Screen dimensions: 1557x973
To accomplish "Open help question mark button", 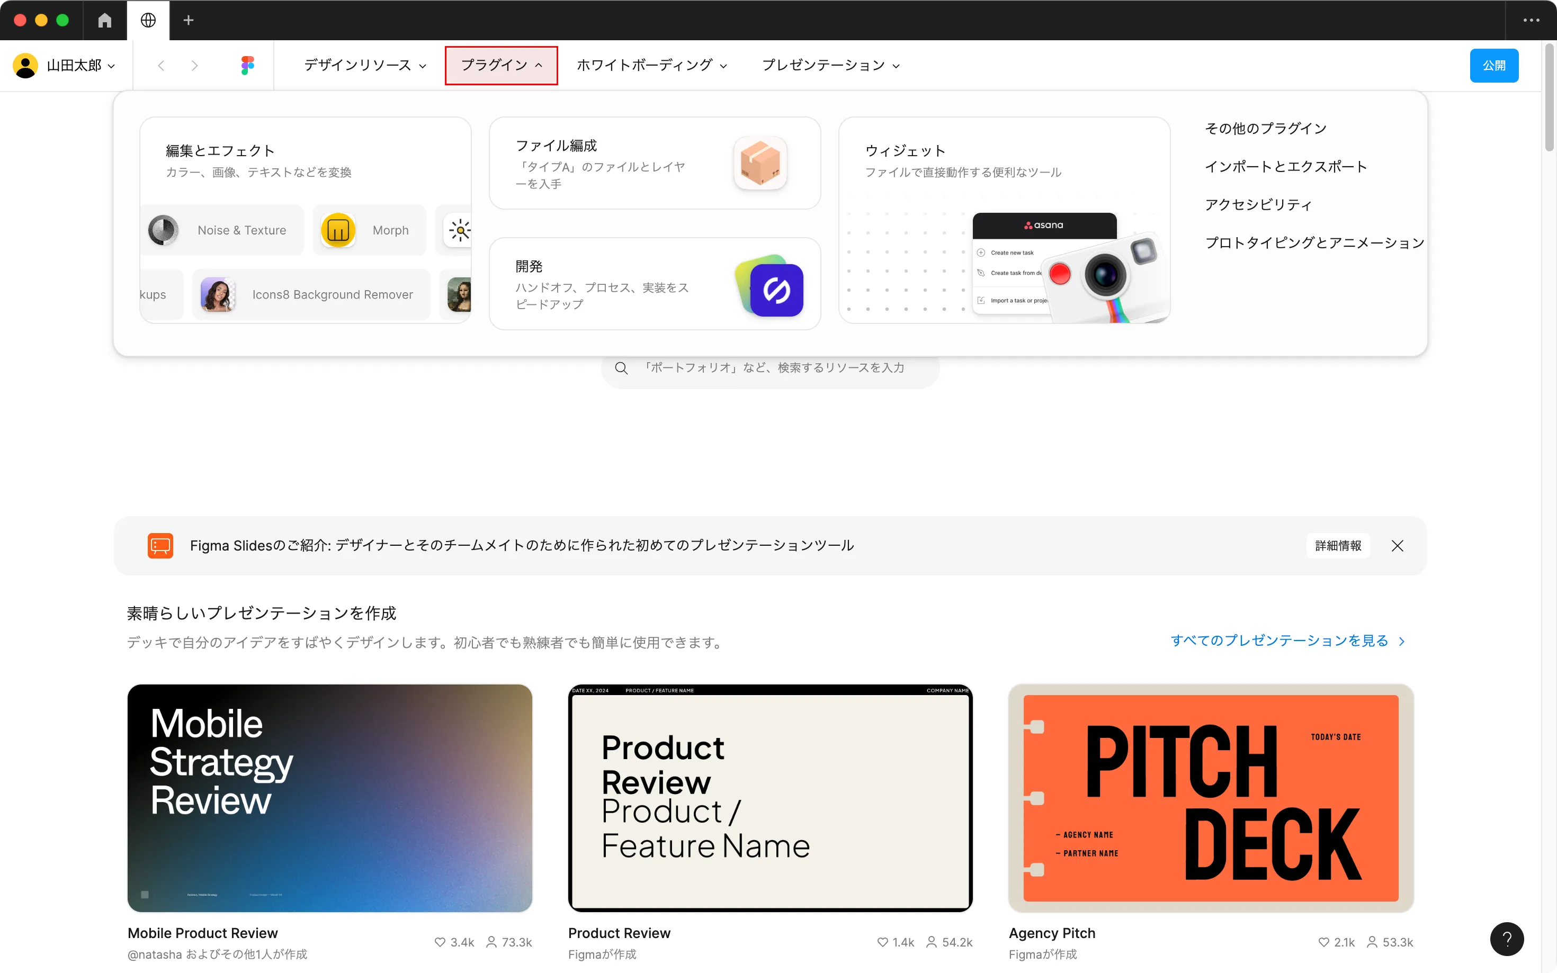I will (x=1506, y=938).
